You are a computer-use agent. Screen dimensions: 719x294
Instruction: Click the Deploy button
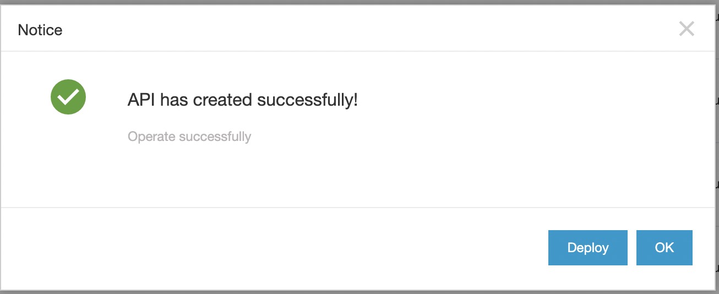tap(587, 248)
